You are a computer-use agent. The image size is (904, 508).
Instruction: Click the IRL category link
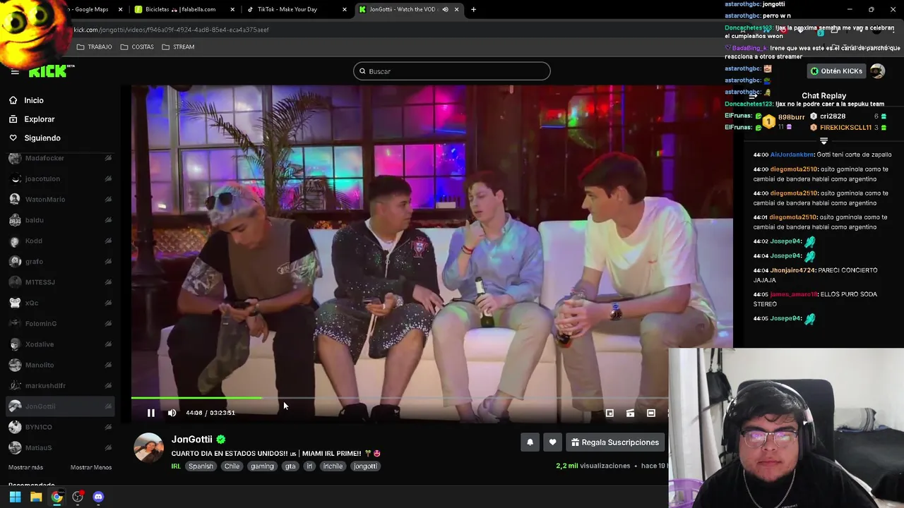[176, 466]
